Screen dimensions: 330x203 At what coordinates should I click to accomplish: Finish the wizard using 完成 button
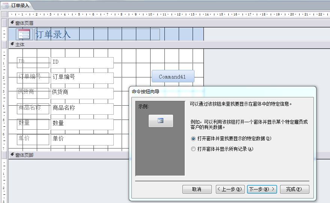[294, 189]
